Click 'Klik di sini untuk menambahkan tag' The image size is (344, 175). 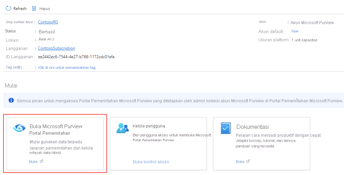[x=67, y=68]
